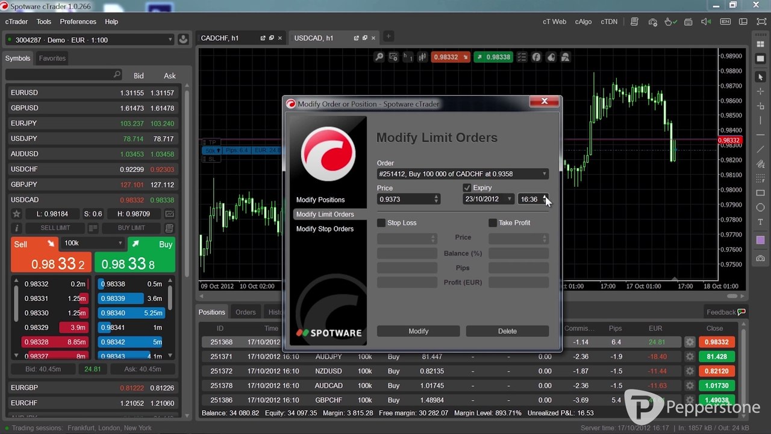The width and height of the screenshot is (771, 434).
Task: Select the text tool in right toolbar
Action: pos(760,222)
